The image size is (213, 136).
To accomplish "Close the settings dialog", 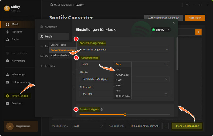I will click(x=174, y=23).
